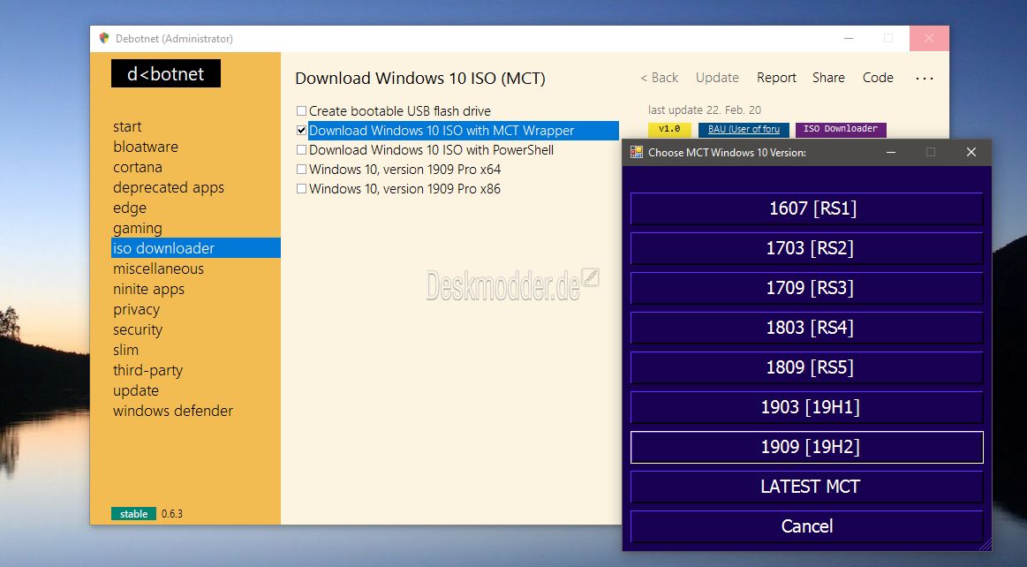1027x567 pixels.
Task: Click the MCT dialog resize grip
Action: tap(985, 544)
